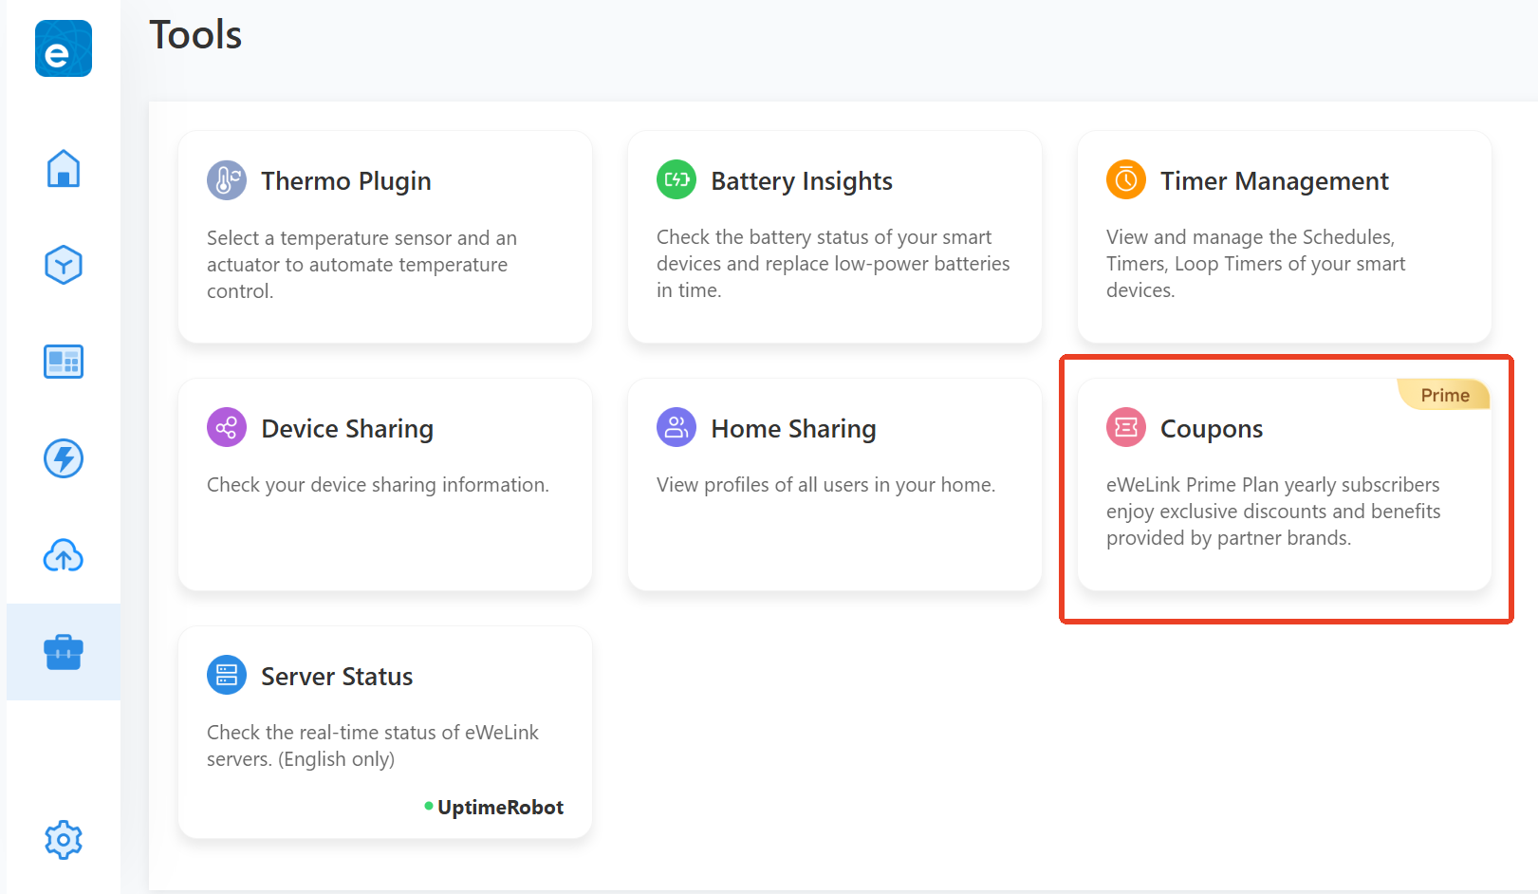
Task: Open the Home page from sidebar
Action: pyautogui.click(x=63, y=169)
